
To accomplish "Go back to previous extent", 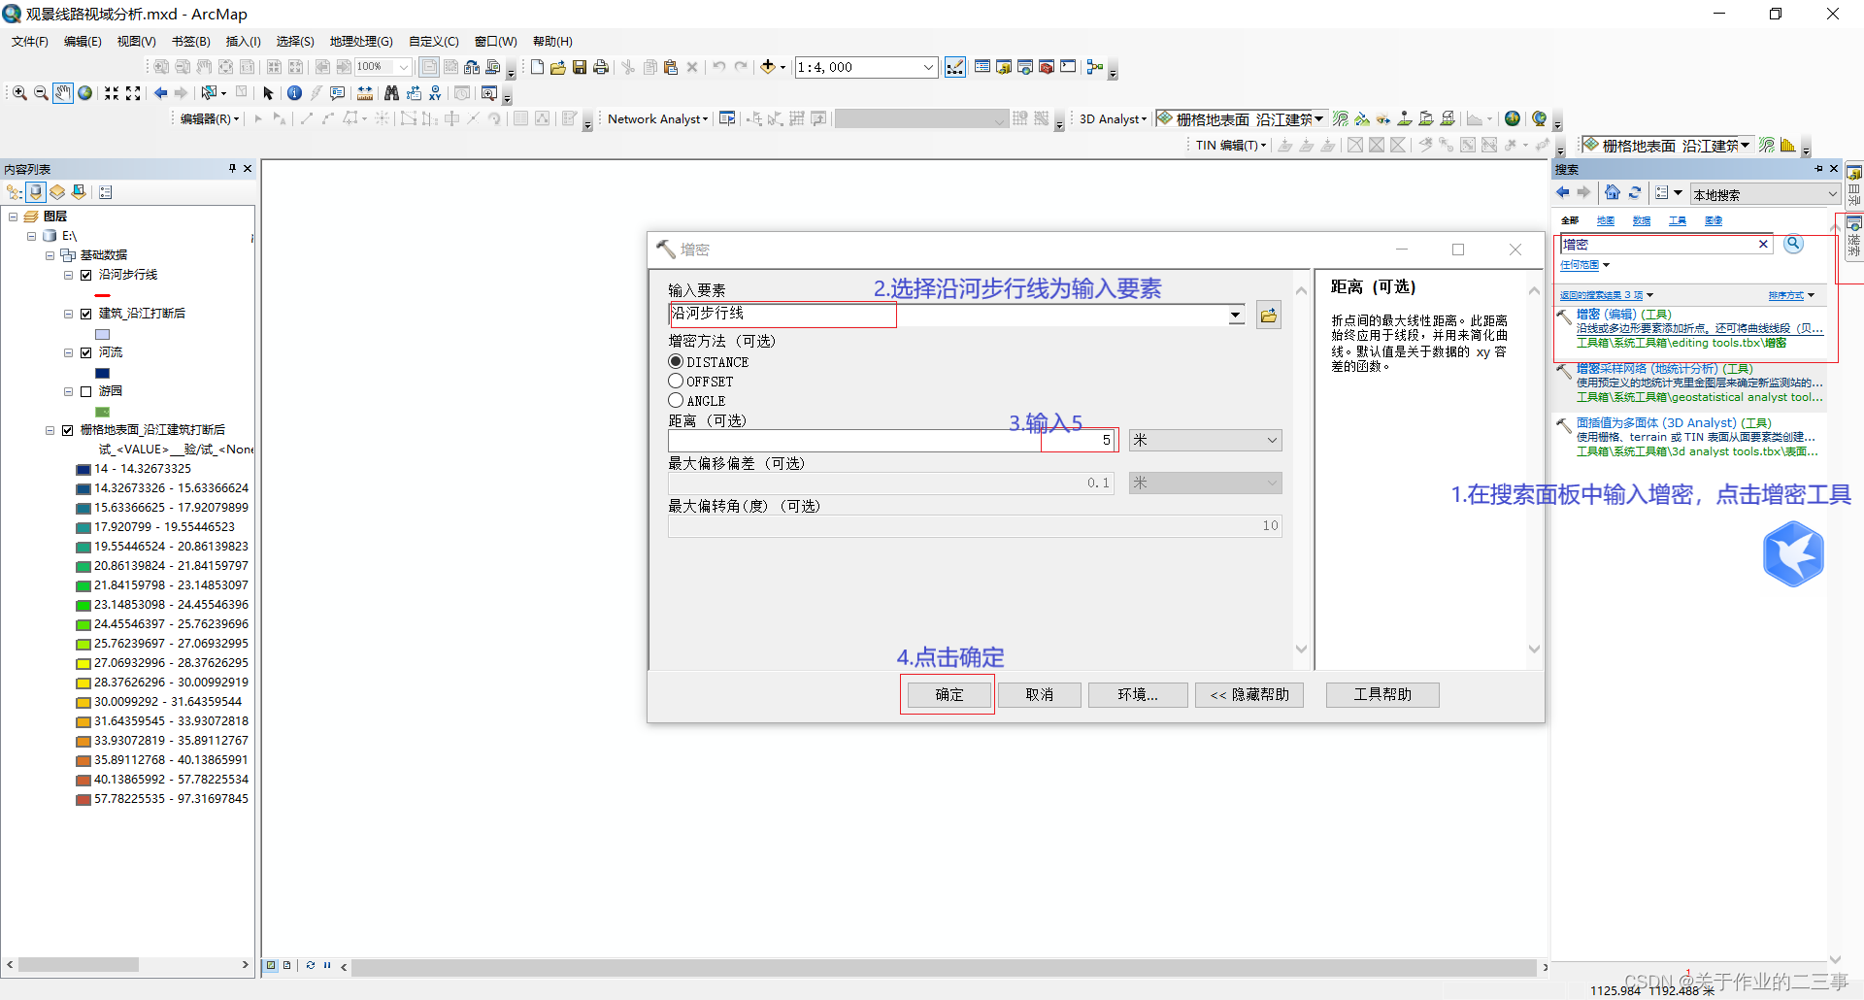I will tap(161, 93).
